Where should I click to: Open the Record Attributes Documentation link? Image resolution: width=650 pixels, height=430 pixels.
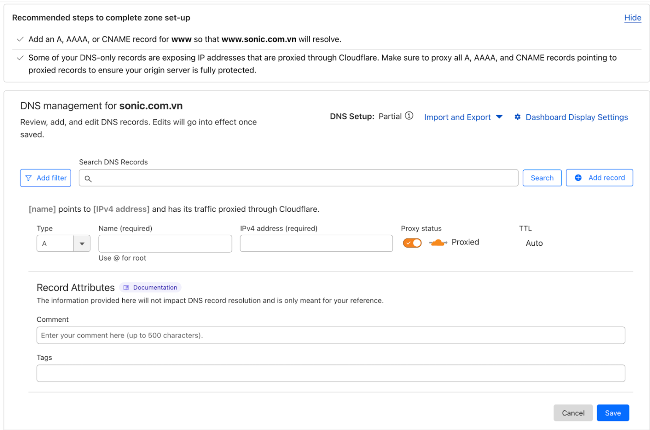150,288
